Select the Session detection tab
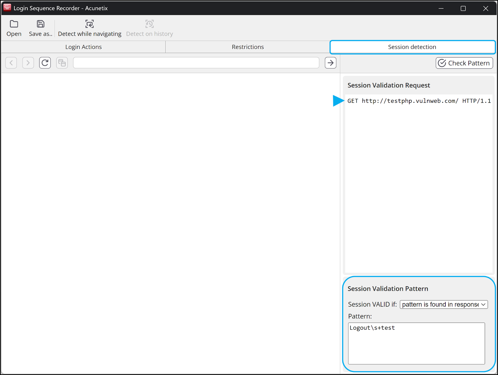This screenshot has height=375, width=498. tap(412, 47)
